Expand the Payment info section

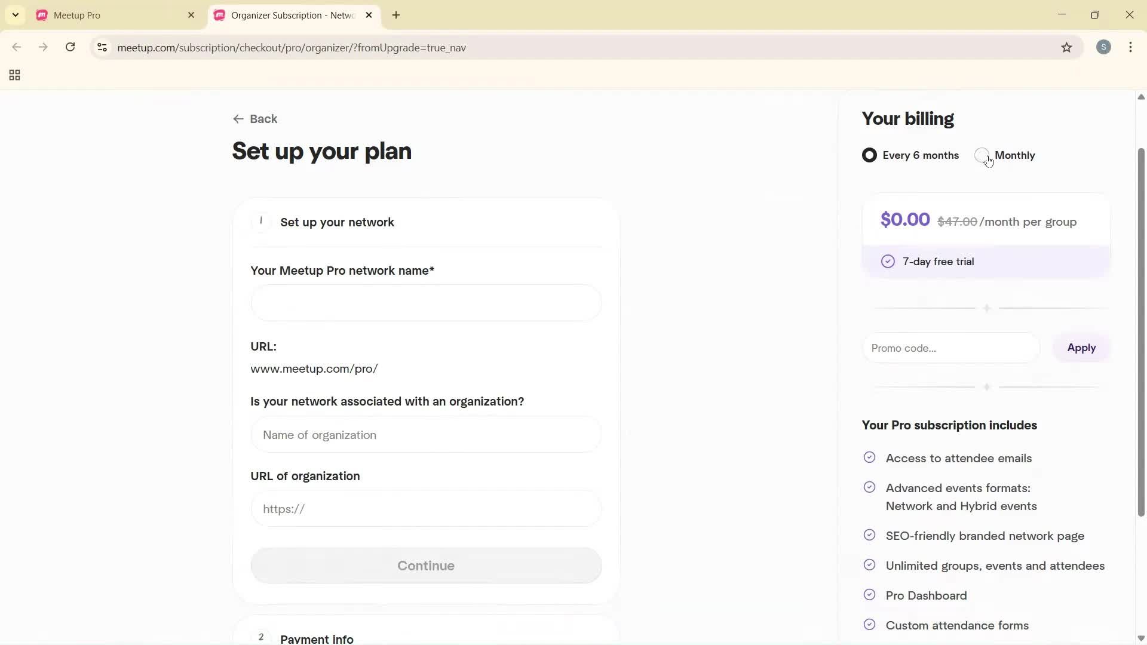pos(317,638)
